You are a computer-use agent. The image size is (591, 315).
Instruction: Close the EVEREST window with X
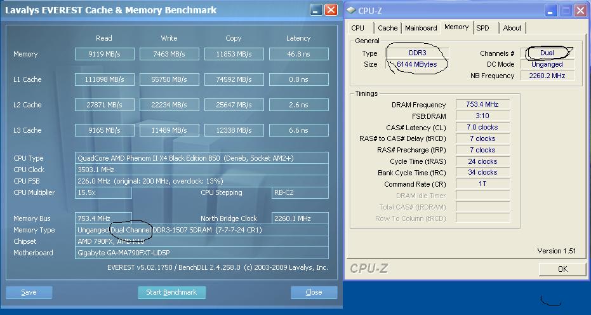pos(331,10)
